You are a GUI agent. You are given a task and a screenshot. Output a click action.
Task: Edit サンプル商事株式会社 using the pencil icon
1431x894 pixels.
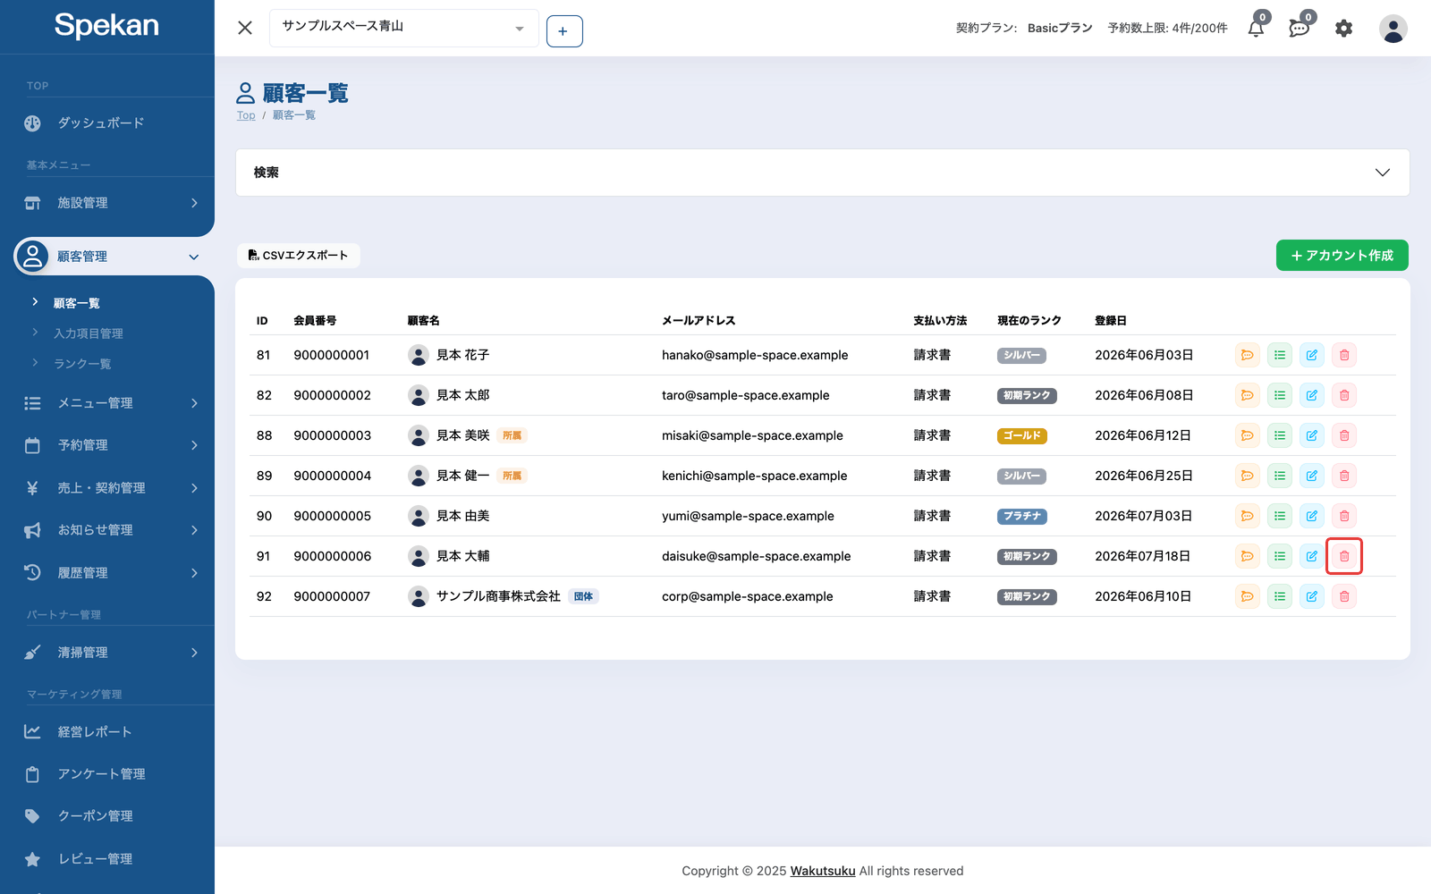tap(1312, 596)
